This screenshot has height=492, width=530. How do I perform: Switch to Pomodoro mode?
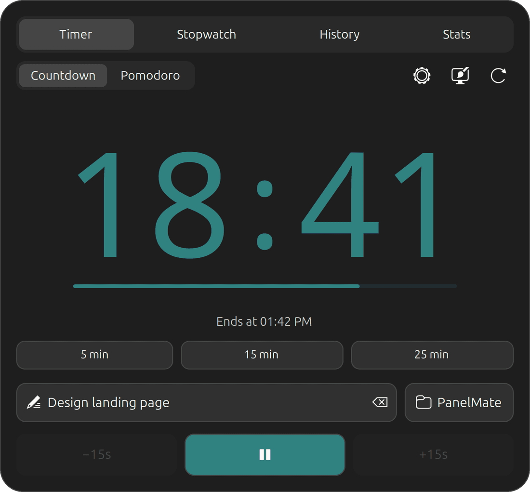pos(150,75)
